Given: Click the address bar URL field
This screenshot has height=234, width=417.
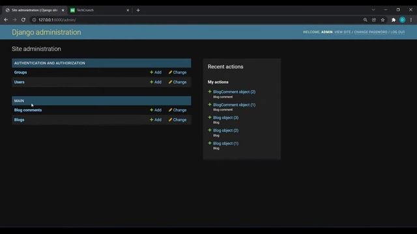Looking at the screenshot, I should tap(197, 20).
